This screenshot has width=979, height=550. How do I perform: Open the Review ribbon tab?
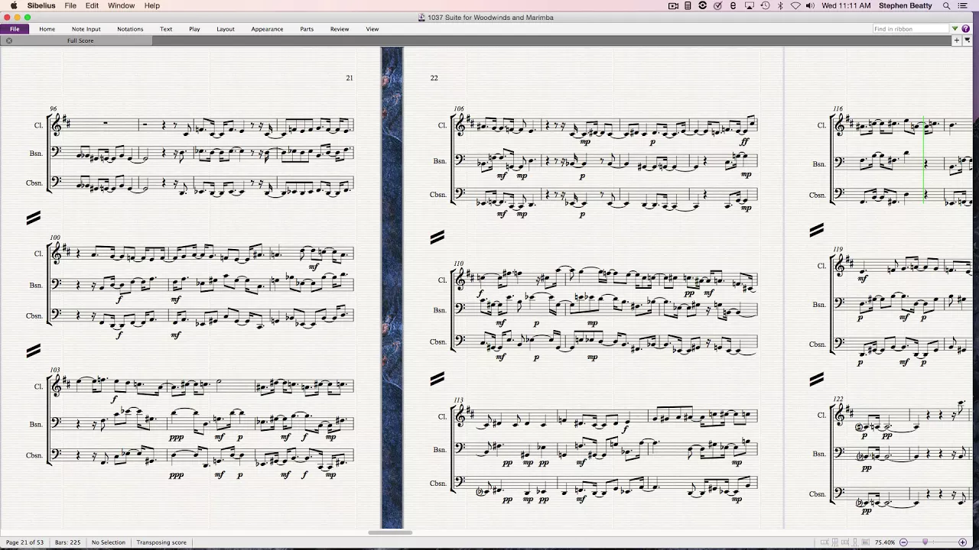(340, 29)
